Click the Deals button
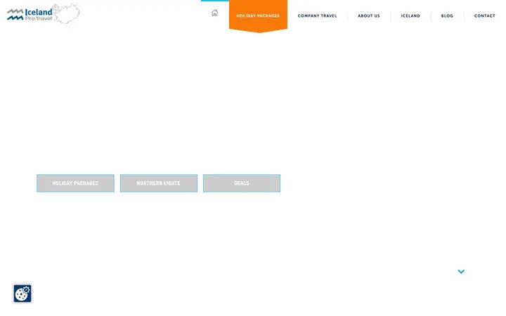 pyautogui.click(x=242, y=183)
